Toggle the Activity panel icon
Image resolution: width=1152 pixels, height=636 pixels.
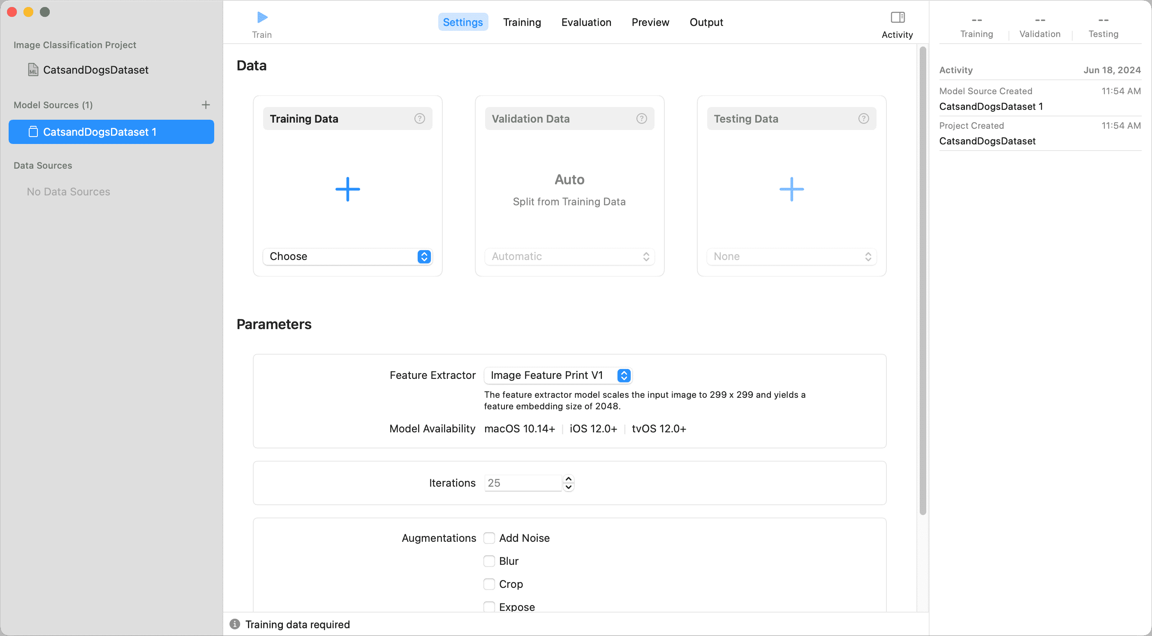pyautogui.click(x=897, y=18)
